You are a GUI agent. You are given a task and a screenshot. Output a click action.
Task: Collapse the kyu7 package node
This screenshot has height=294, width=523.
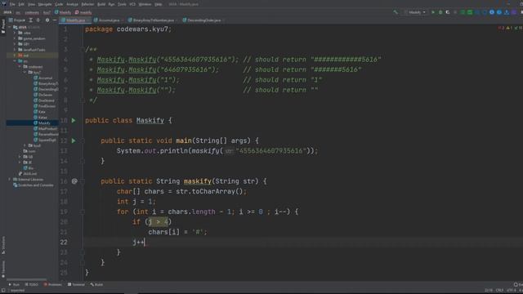pyautogui.click(x=25, y=73)
